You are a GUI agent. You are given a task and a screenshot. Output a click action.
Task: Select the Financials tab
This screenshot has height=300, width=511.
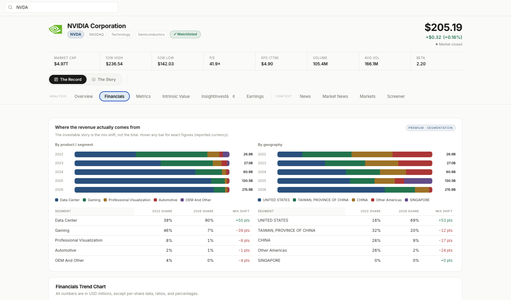(x=115, y=96)
